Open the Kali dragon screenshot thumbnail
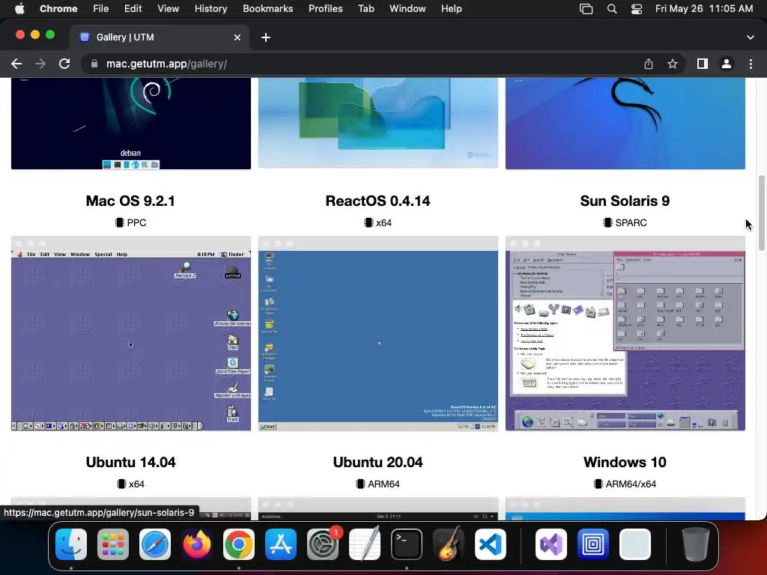 [625, 124]
